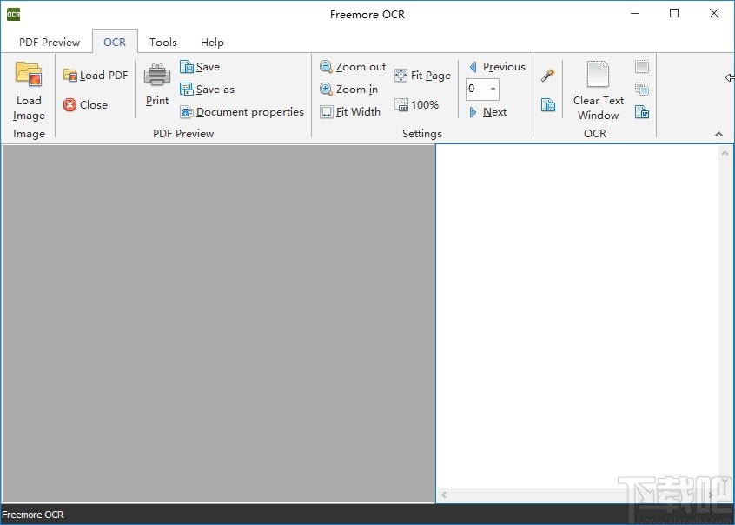Minimize the Freemore OCR window
This screenshot has width=735, height=525.
tap(635, 14)
